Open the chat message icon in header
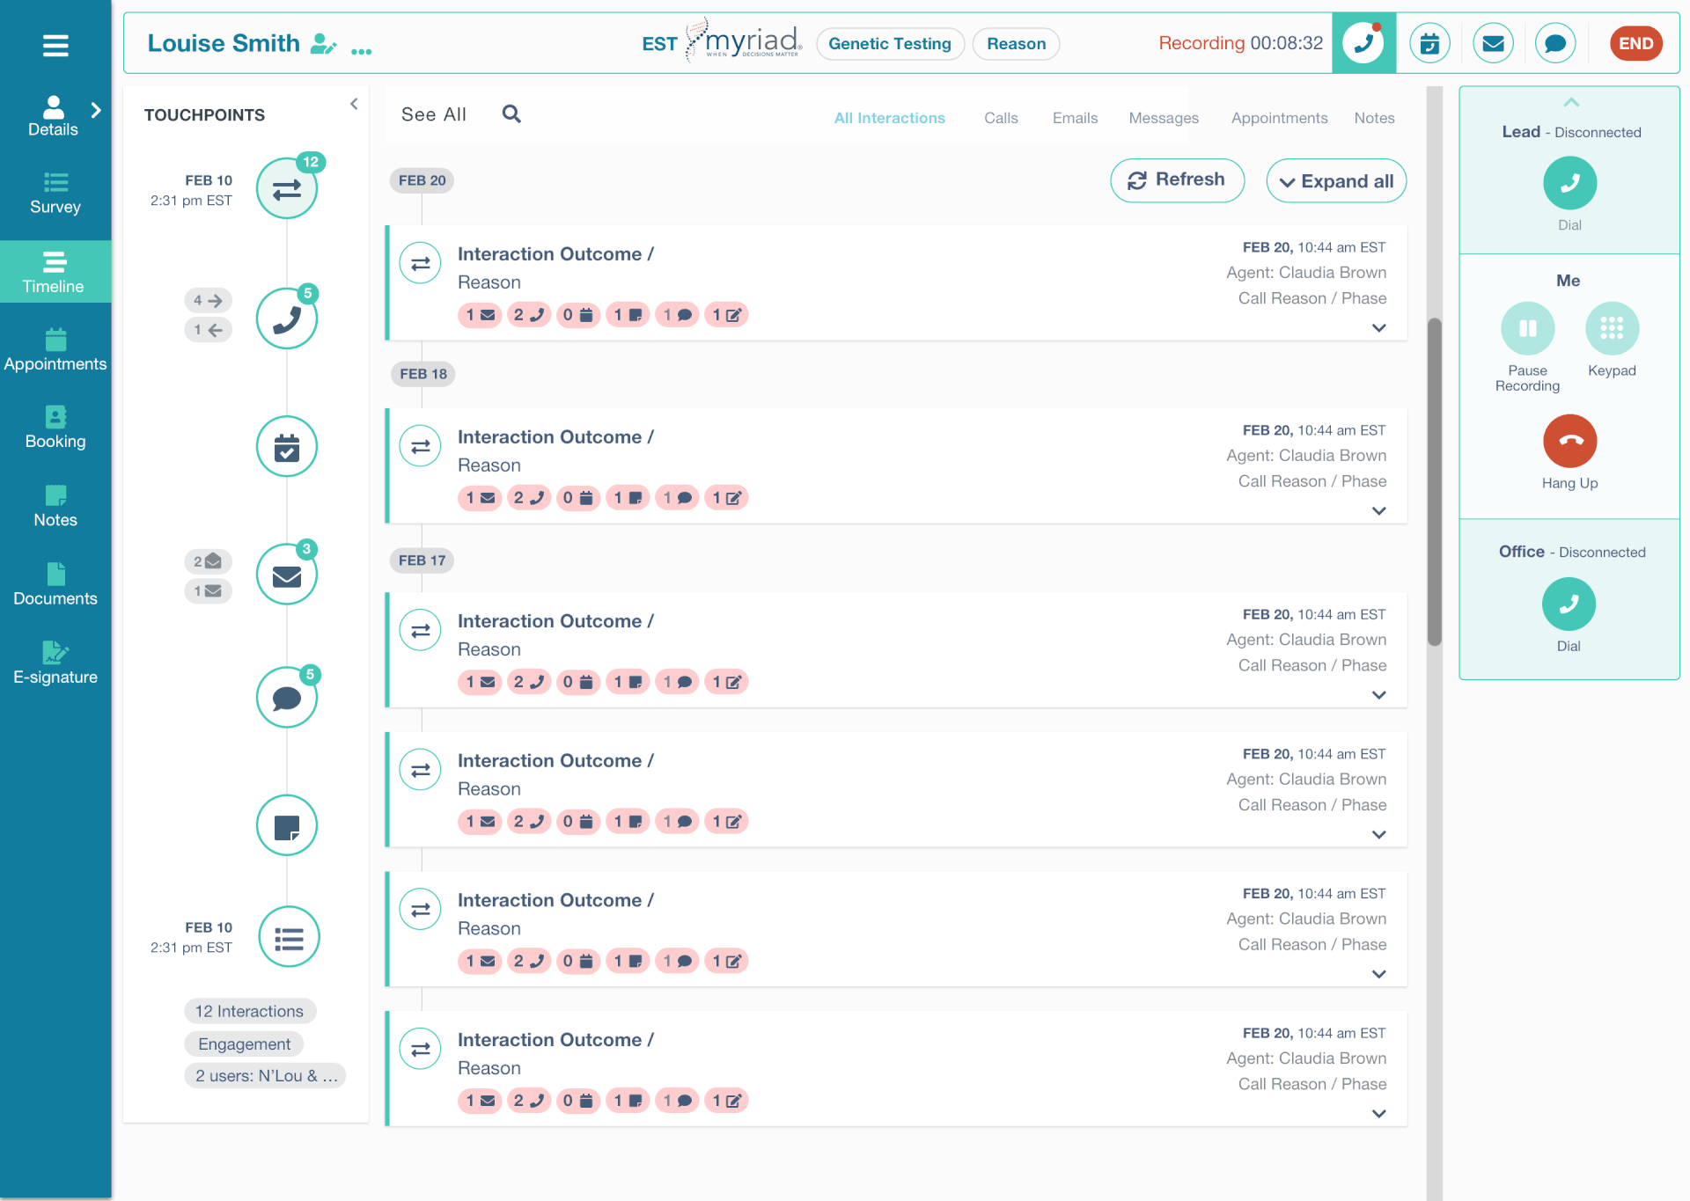 pyautogui.click(x=1555, y=43)
